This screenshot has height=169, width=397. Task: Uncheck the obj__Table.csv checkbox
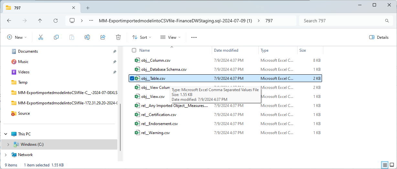(x=132, y=78)
